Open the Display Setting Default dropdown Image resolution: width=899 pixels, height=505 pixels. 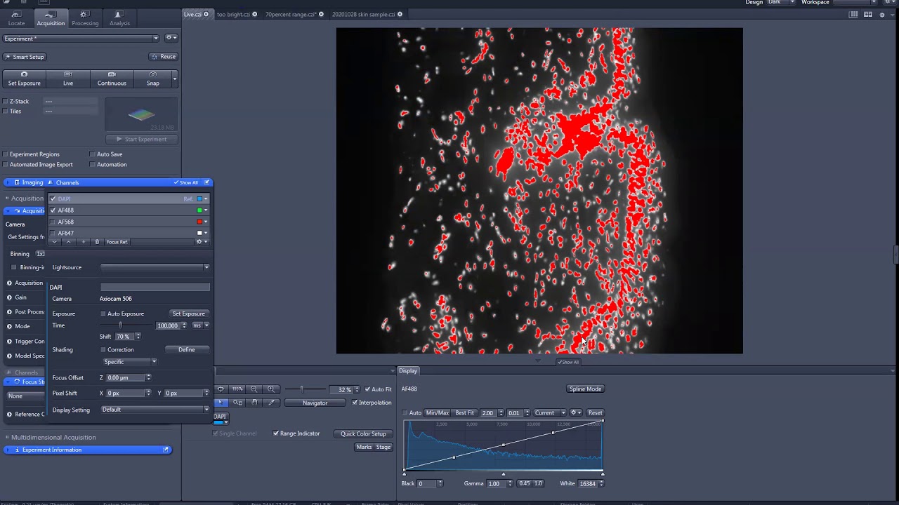pyautogui.click(x=155, y=410)
